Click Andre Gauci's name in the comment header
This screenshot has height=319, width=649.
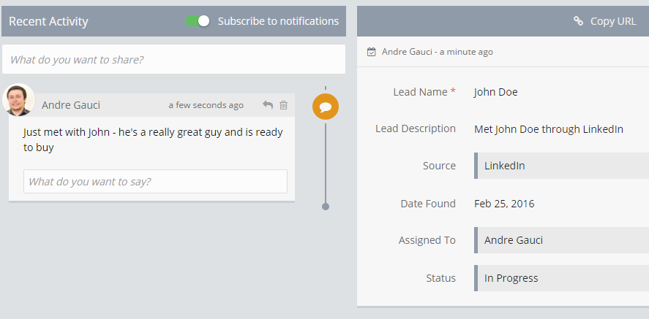[x=71, y=105]
